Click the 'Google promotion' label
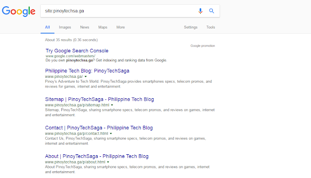 203,46
